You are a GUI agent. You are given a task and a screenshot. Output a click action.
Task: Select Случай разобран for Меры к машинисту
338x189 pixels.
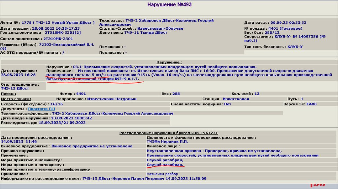coord(165,160)
